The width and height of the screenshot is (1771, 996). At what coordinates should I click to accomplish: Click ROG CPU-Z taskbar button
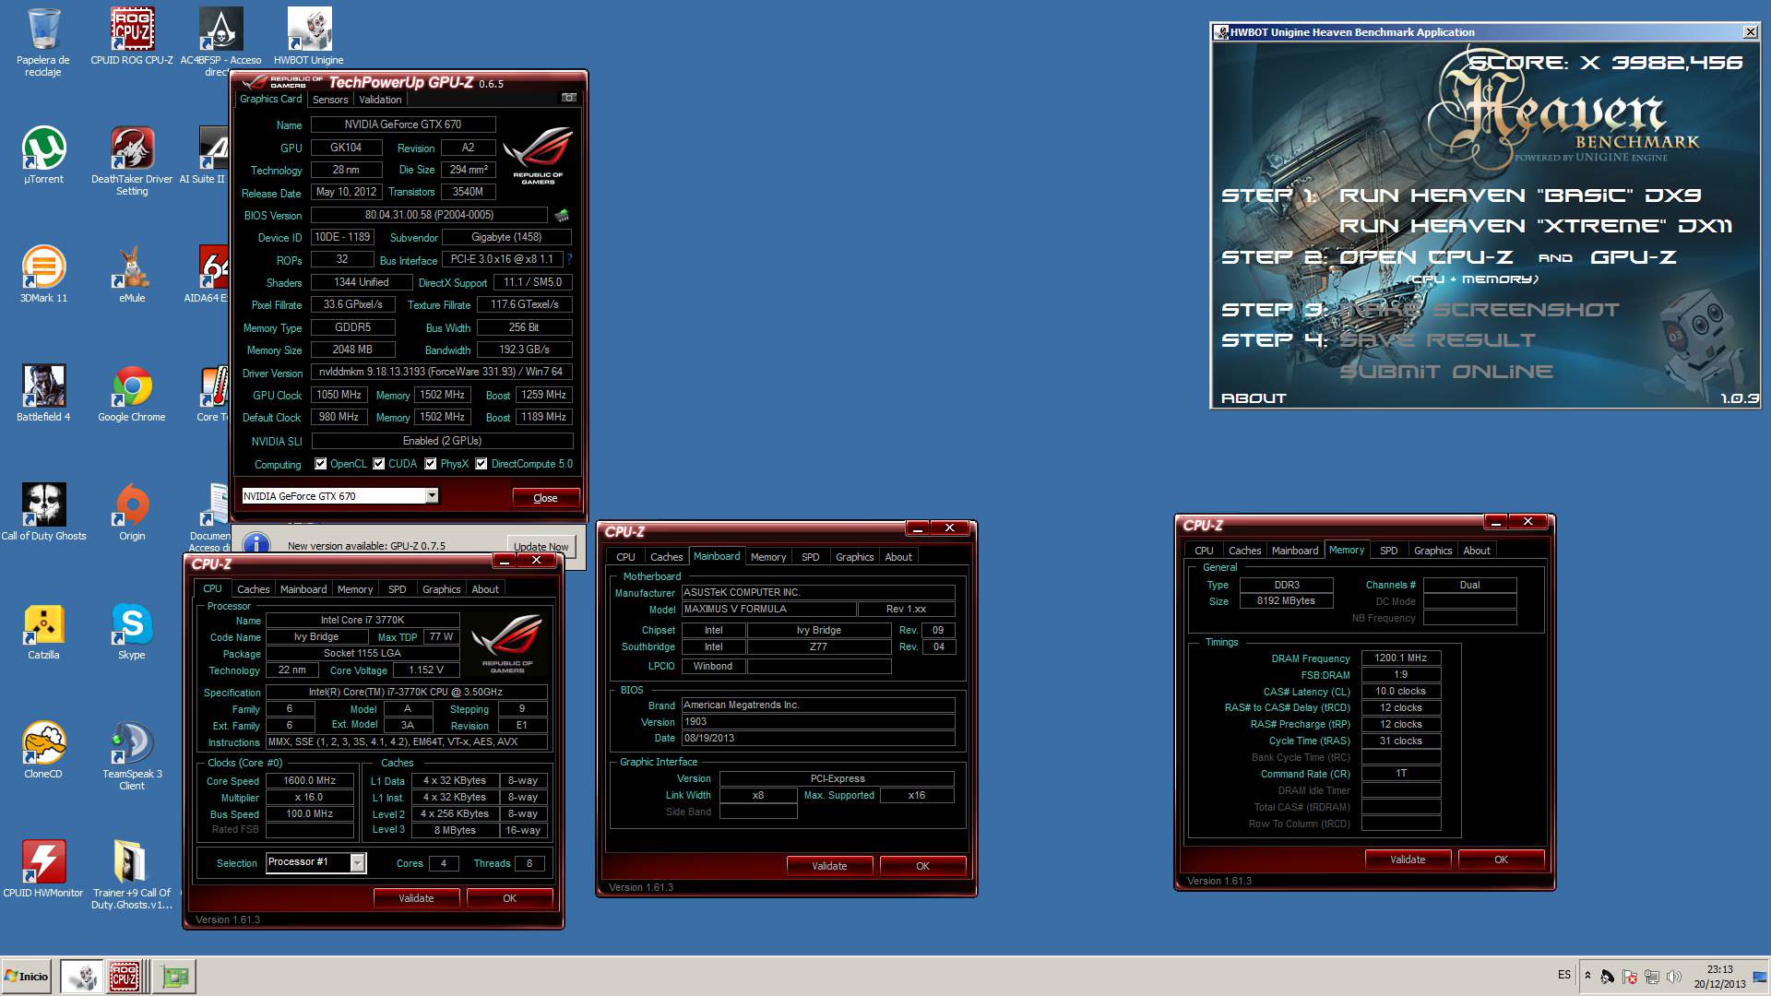125,977
